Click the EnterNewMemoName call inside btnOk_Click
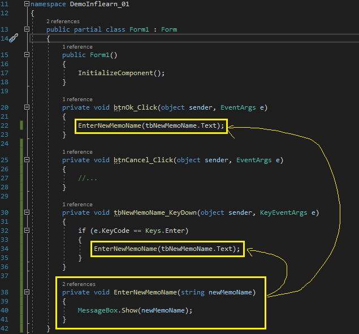Viewport: 359px width, 334px height. 151,125
